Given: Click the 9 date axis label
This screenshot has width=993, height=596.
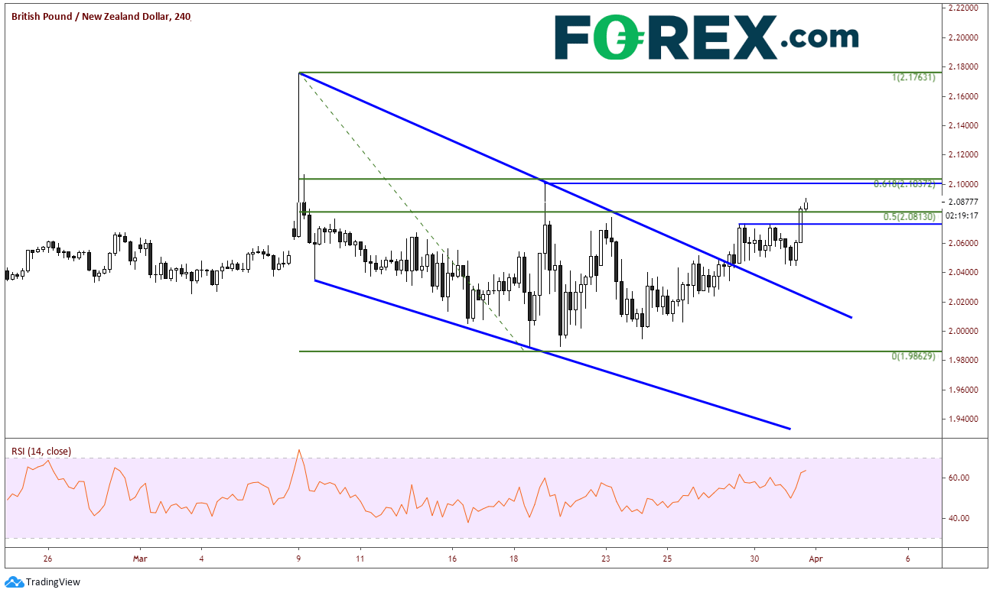Looking at the screenshot, I should click(298, 559).
